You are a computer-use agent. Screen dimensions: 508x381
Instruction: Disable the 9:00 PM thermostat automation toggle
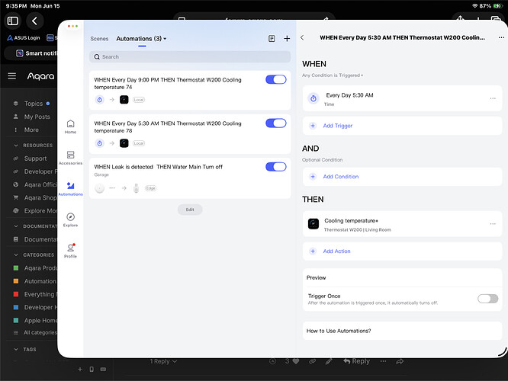tap(275, 80)
